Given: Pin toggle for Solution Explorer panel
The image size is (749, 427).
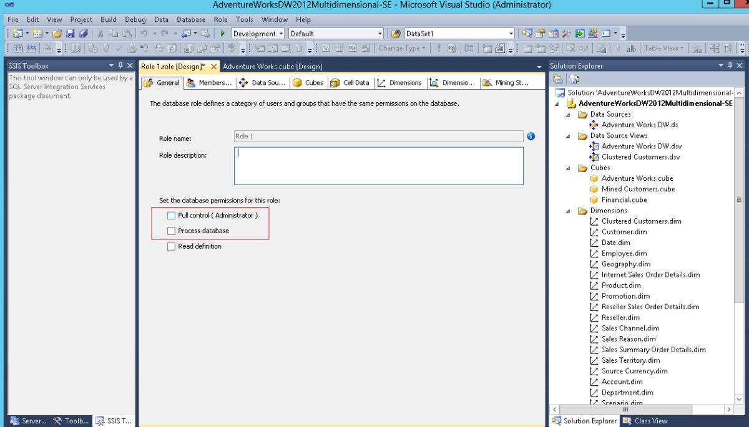Looking at the screenshot, I should (730, 65).
